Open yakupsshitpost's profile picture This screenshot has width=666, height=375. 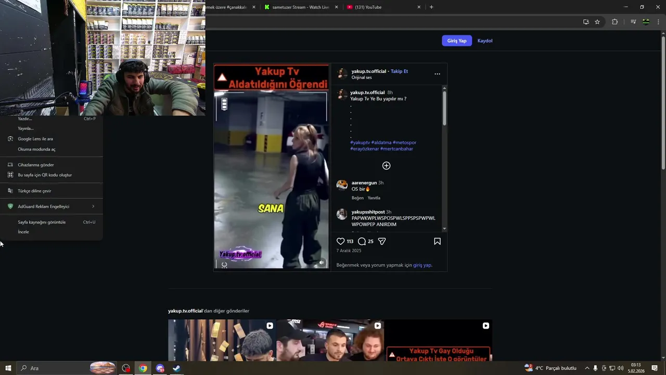(342, 214)
